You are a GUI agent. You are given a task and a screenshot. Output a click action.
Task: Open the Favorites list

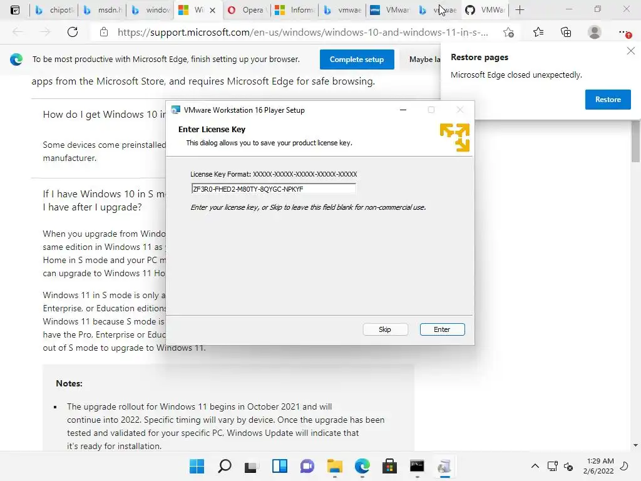(538, 32)
